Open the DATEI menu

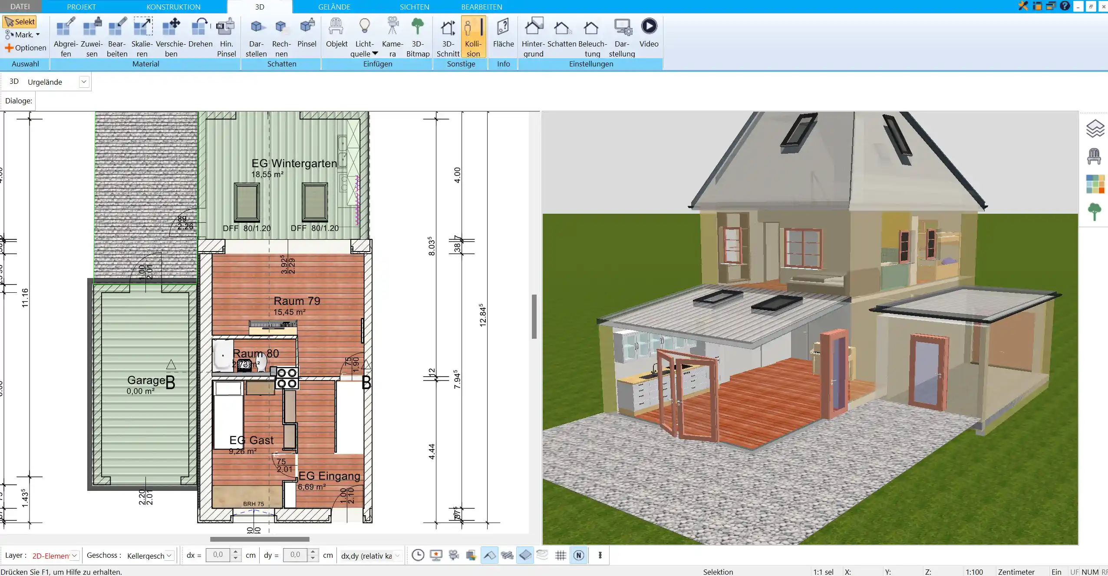tap(20, 7)
